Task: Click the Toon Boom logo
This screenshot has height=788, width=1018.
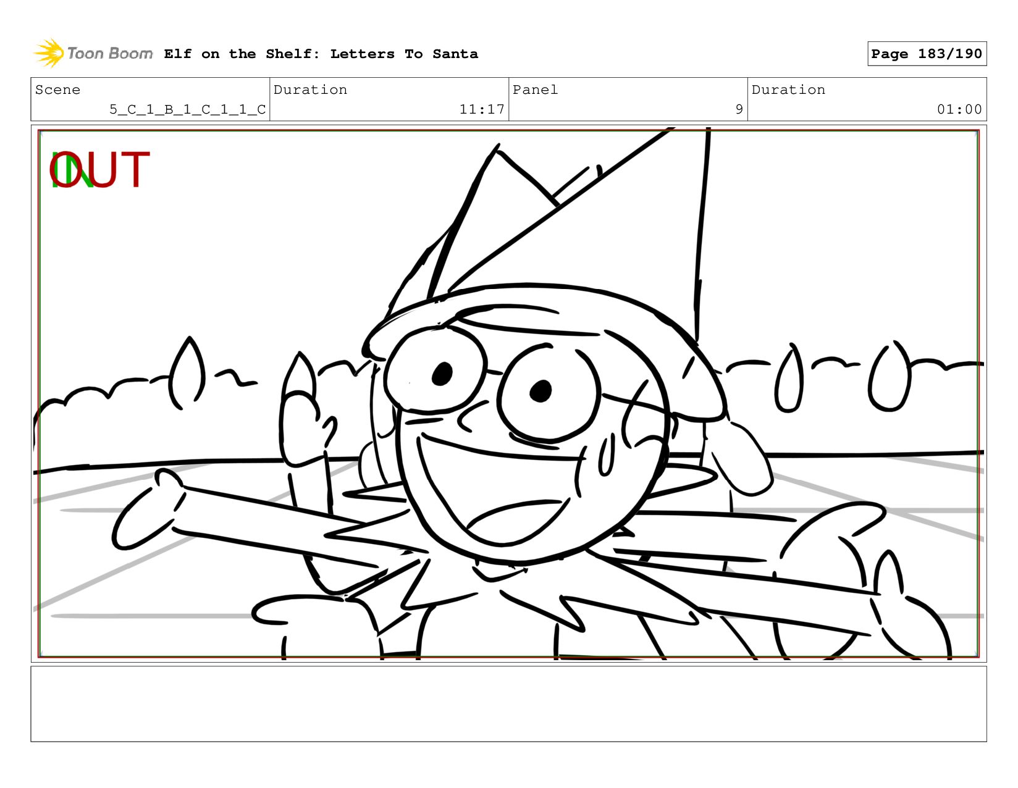Action: pos(93,54)
